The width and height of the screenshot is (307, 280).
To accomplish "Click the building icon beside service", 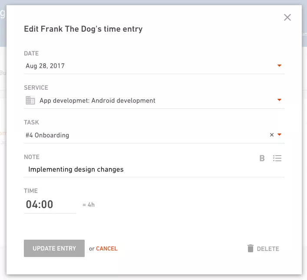I will [30, 100].
